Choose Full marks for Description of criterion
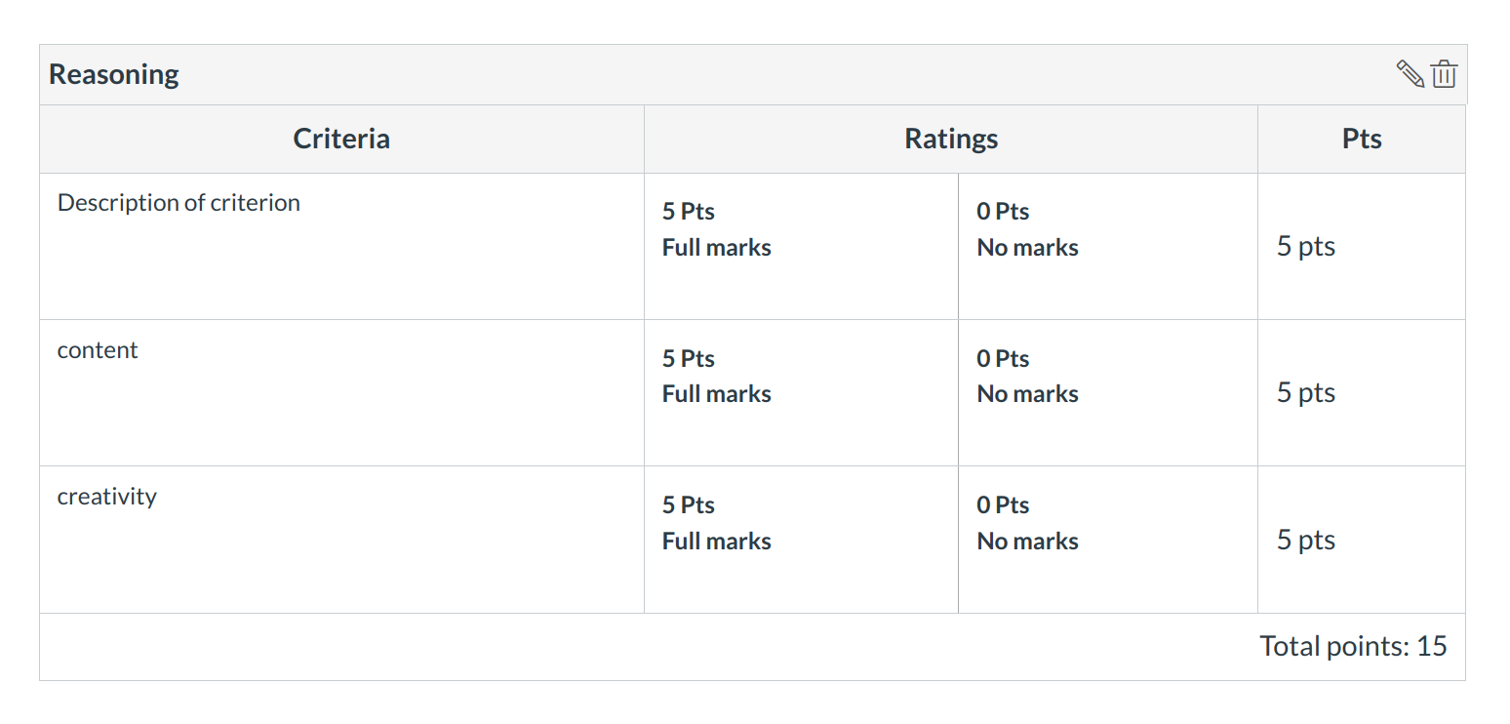This screenshot has height=724, width=1510. [717, 247]
